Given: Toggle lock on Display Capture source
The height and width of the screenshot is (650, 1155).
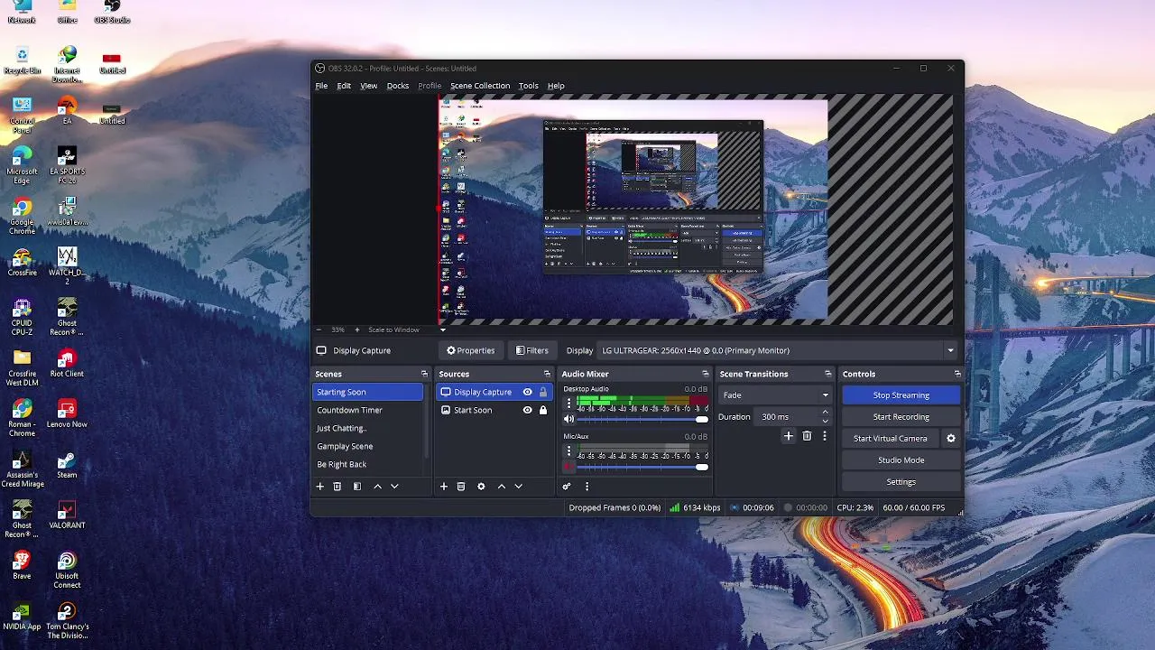Looking at the screenshot, I should (543, 392).
